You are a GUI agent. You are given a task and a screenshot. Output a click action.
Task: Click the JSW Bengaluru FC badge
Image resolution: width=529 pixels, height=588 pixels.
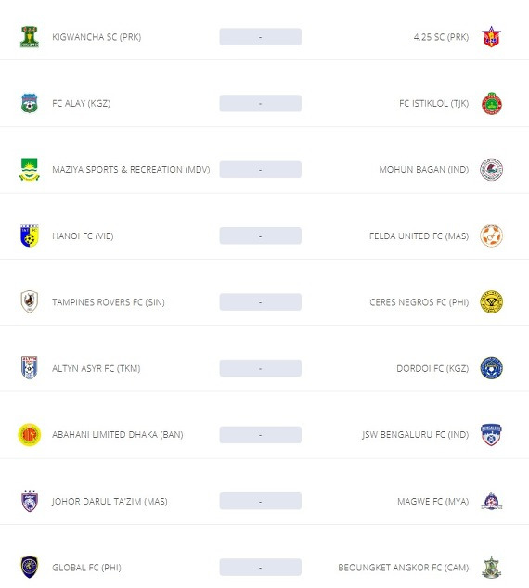tap(491, 435)
